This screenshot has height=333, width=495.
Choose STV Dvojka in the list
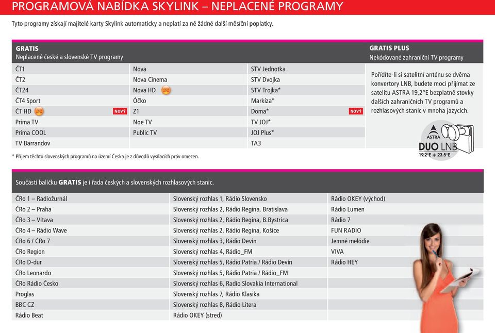coord(306,79)
